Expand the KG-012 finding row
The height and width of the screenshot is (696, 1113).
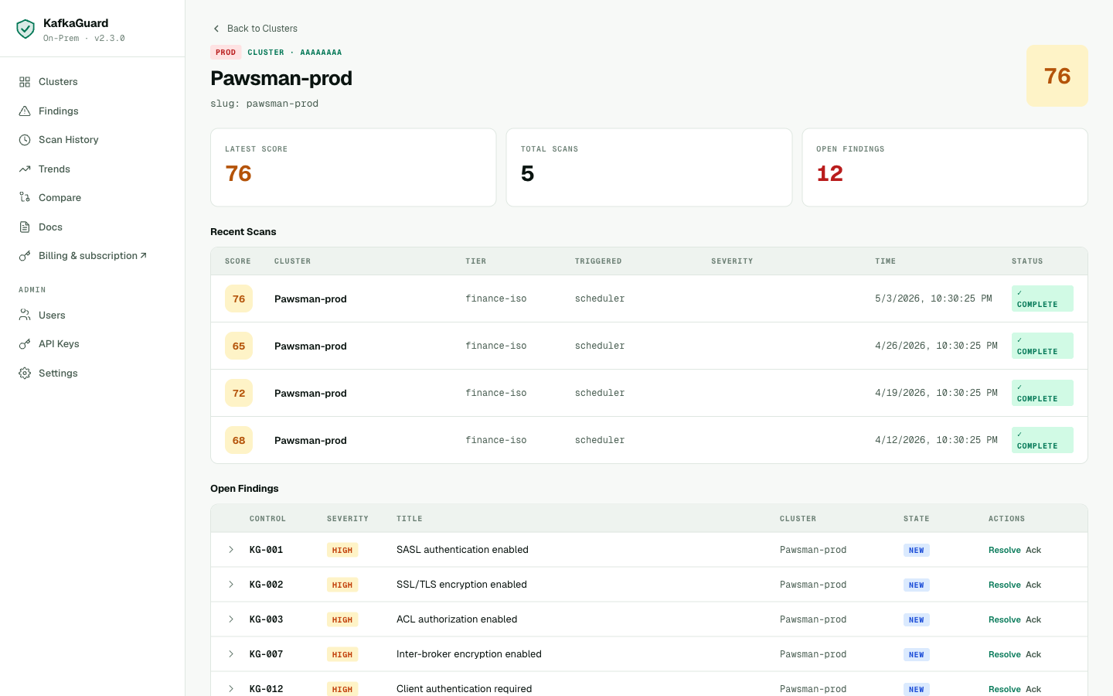click(x=230, y=689)
